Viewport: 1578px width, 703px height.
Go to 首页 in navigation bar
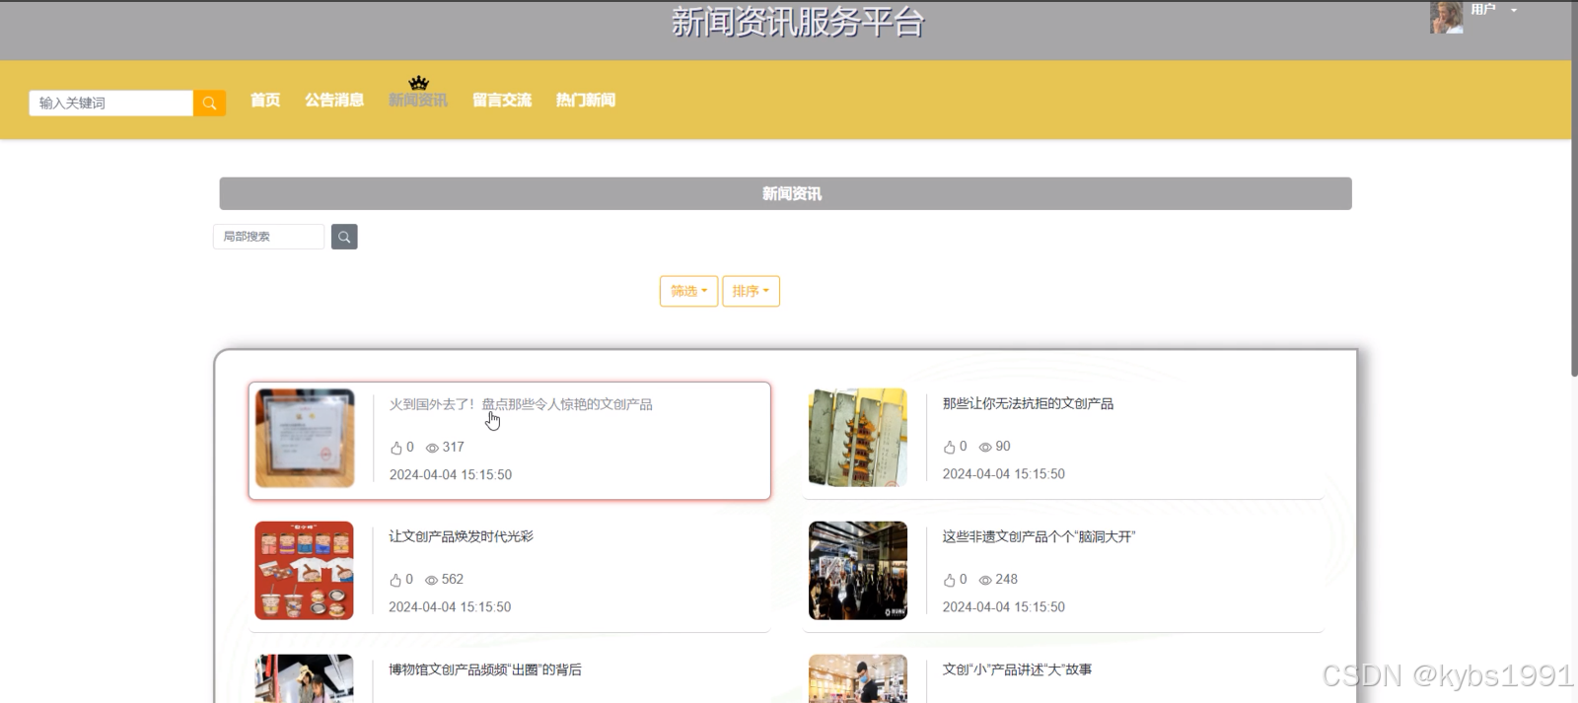pyautogui.click(x=265, y=100)
